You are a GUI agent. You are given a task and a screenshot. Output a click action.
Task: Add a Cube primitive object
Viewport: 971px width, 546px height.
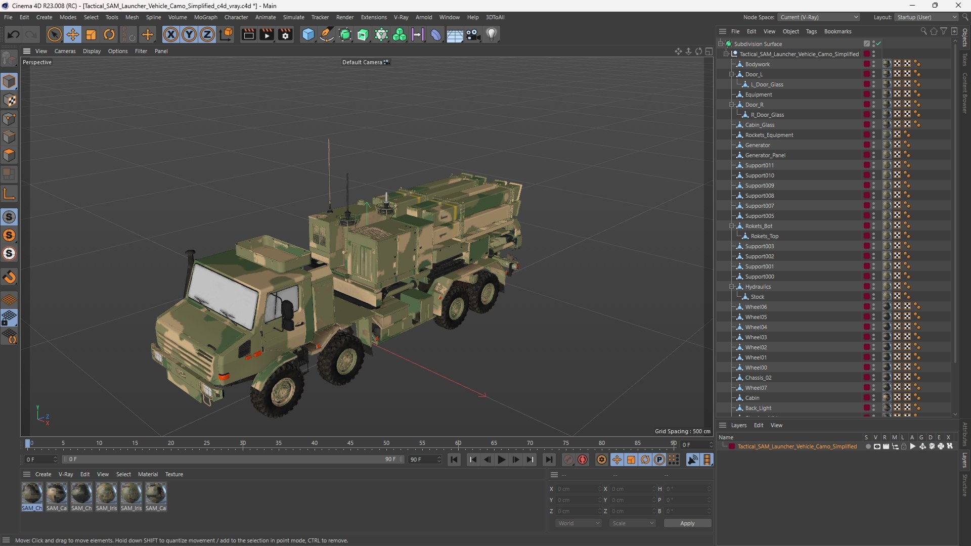(308, 34)
